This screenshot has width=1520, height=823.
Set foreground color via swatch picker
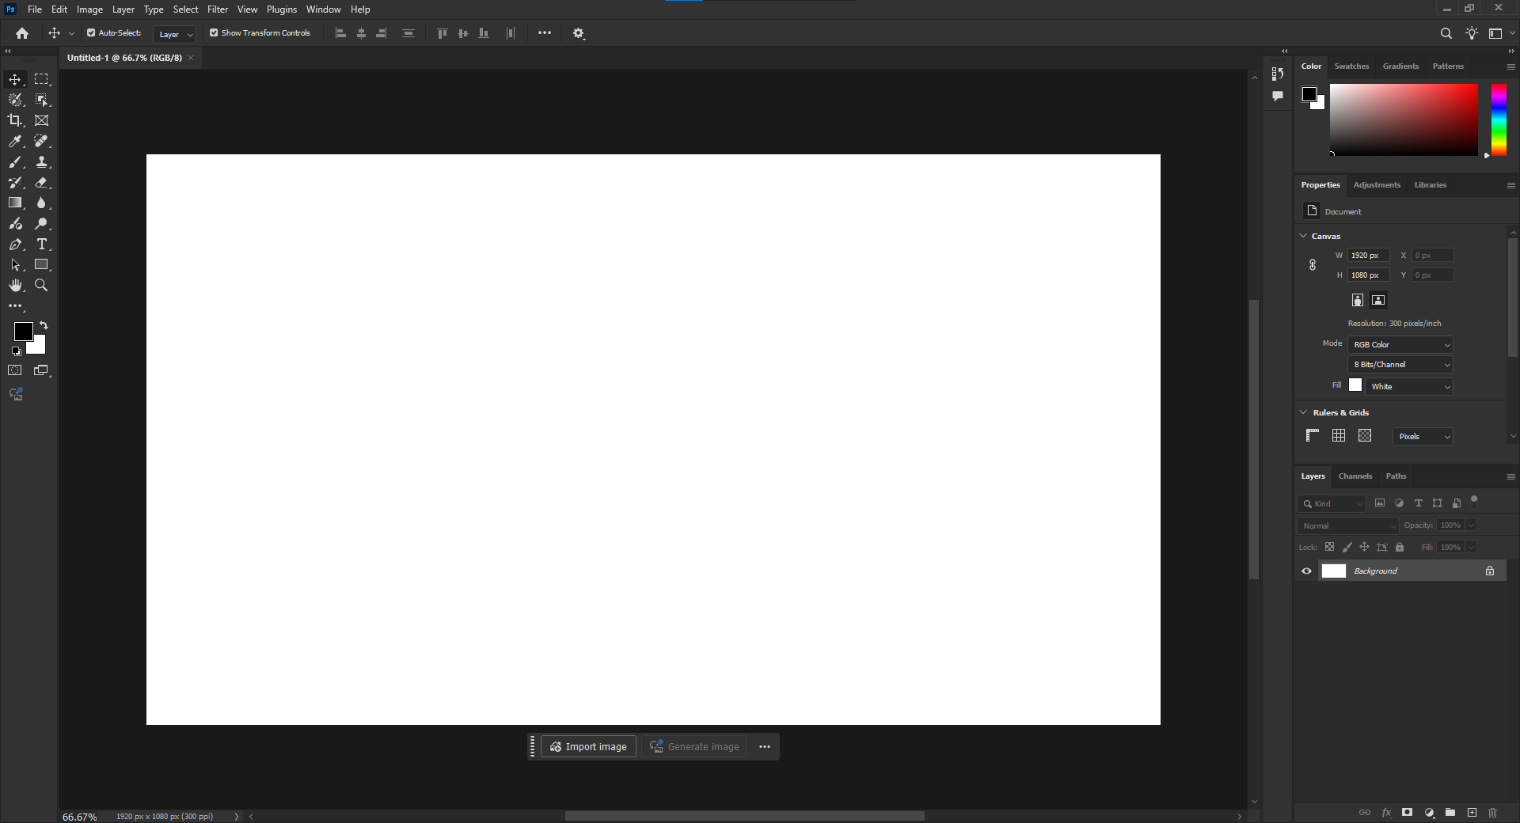(22, 332)
